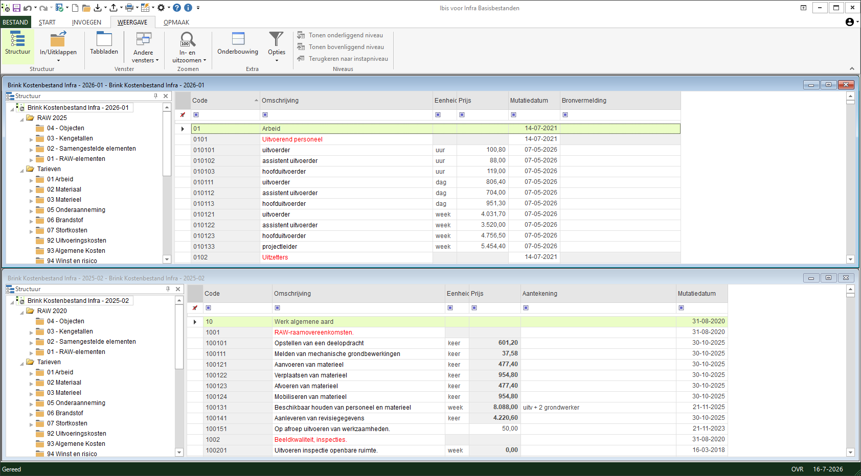Select 05 Onderaanneming in the 2026-01 tree

76,210
